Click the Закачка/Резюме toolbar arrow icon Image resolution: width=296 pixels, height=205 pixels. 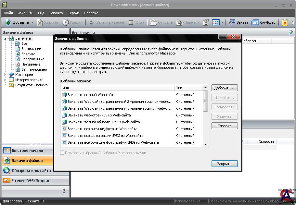pos(92,22)
